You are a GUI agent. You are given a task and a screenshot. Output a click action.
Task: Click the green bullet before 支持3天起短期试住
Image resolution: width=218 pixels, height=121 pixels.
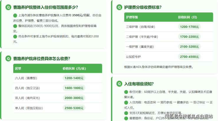[x=126, y=113]
